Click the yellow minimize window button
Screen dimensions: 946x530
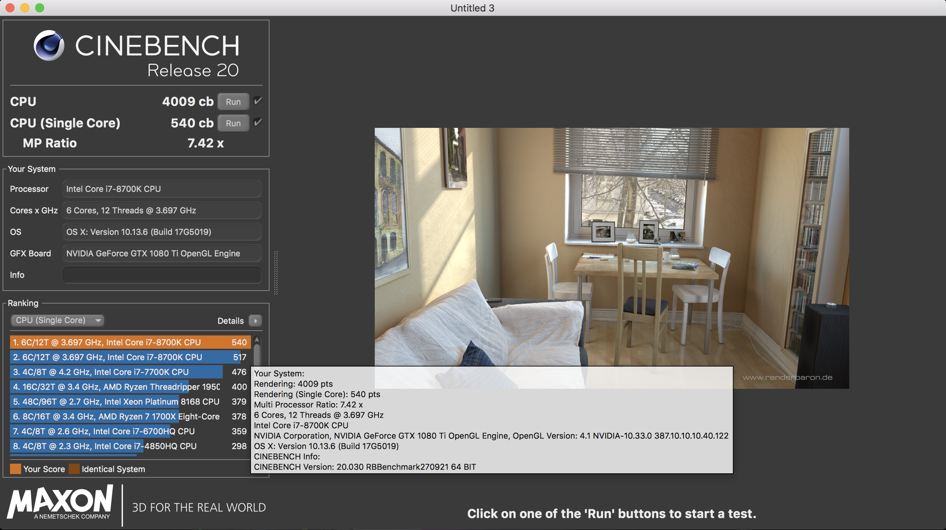coord(25,8)
